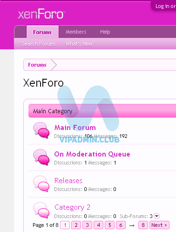Jump to last page 8
The height and width of the screenshot is (232, 176).
[143, 225]
